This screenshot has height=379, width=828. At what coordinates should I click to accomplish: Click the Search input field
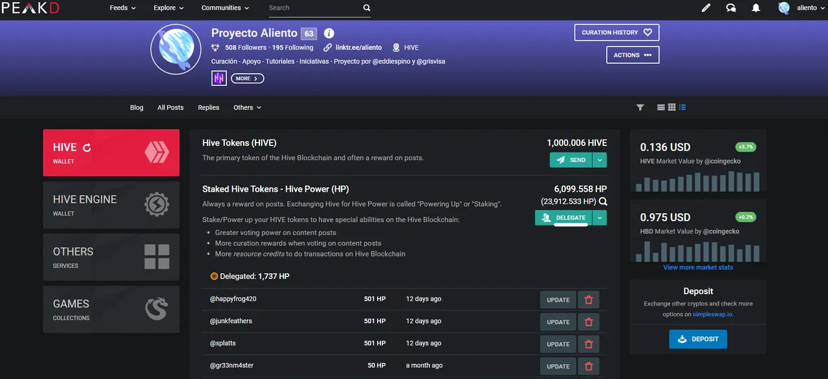coord(314,8)
